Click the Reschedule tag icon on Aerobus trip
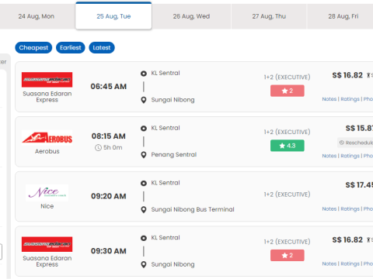 [342, 143]
